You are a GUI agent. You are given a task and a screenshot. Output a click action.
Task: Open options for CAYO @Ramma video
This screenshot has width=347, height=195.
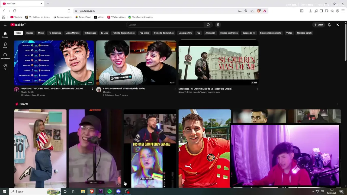click(x=175, y=89)
